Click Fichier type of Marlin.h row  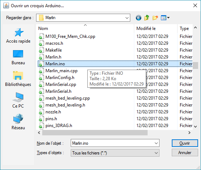point(186,57)
